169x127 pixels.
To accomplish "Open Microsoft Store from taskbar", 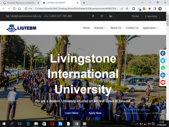I will click(44, 124).
